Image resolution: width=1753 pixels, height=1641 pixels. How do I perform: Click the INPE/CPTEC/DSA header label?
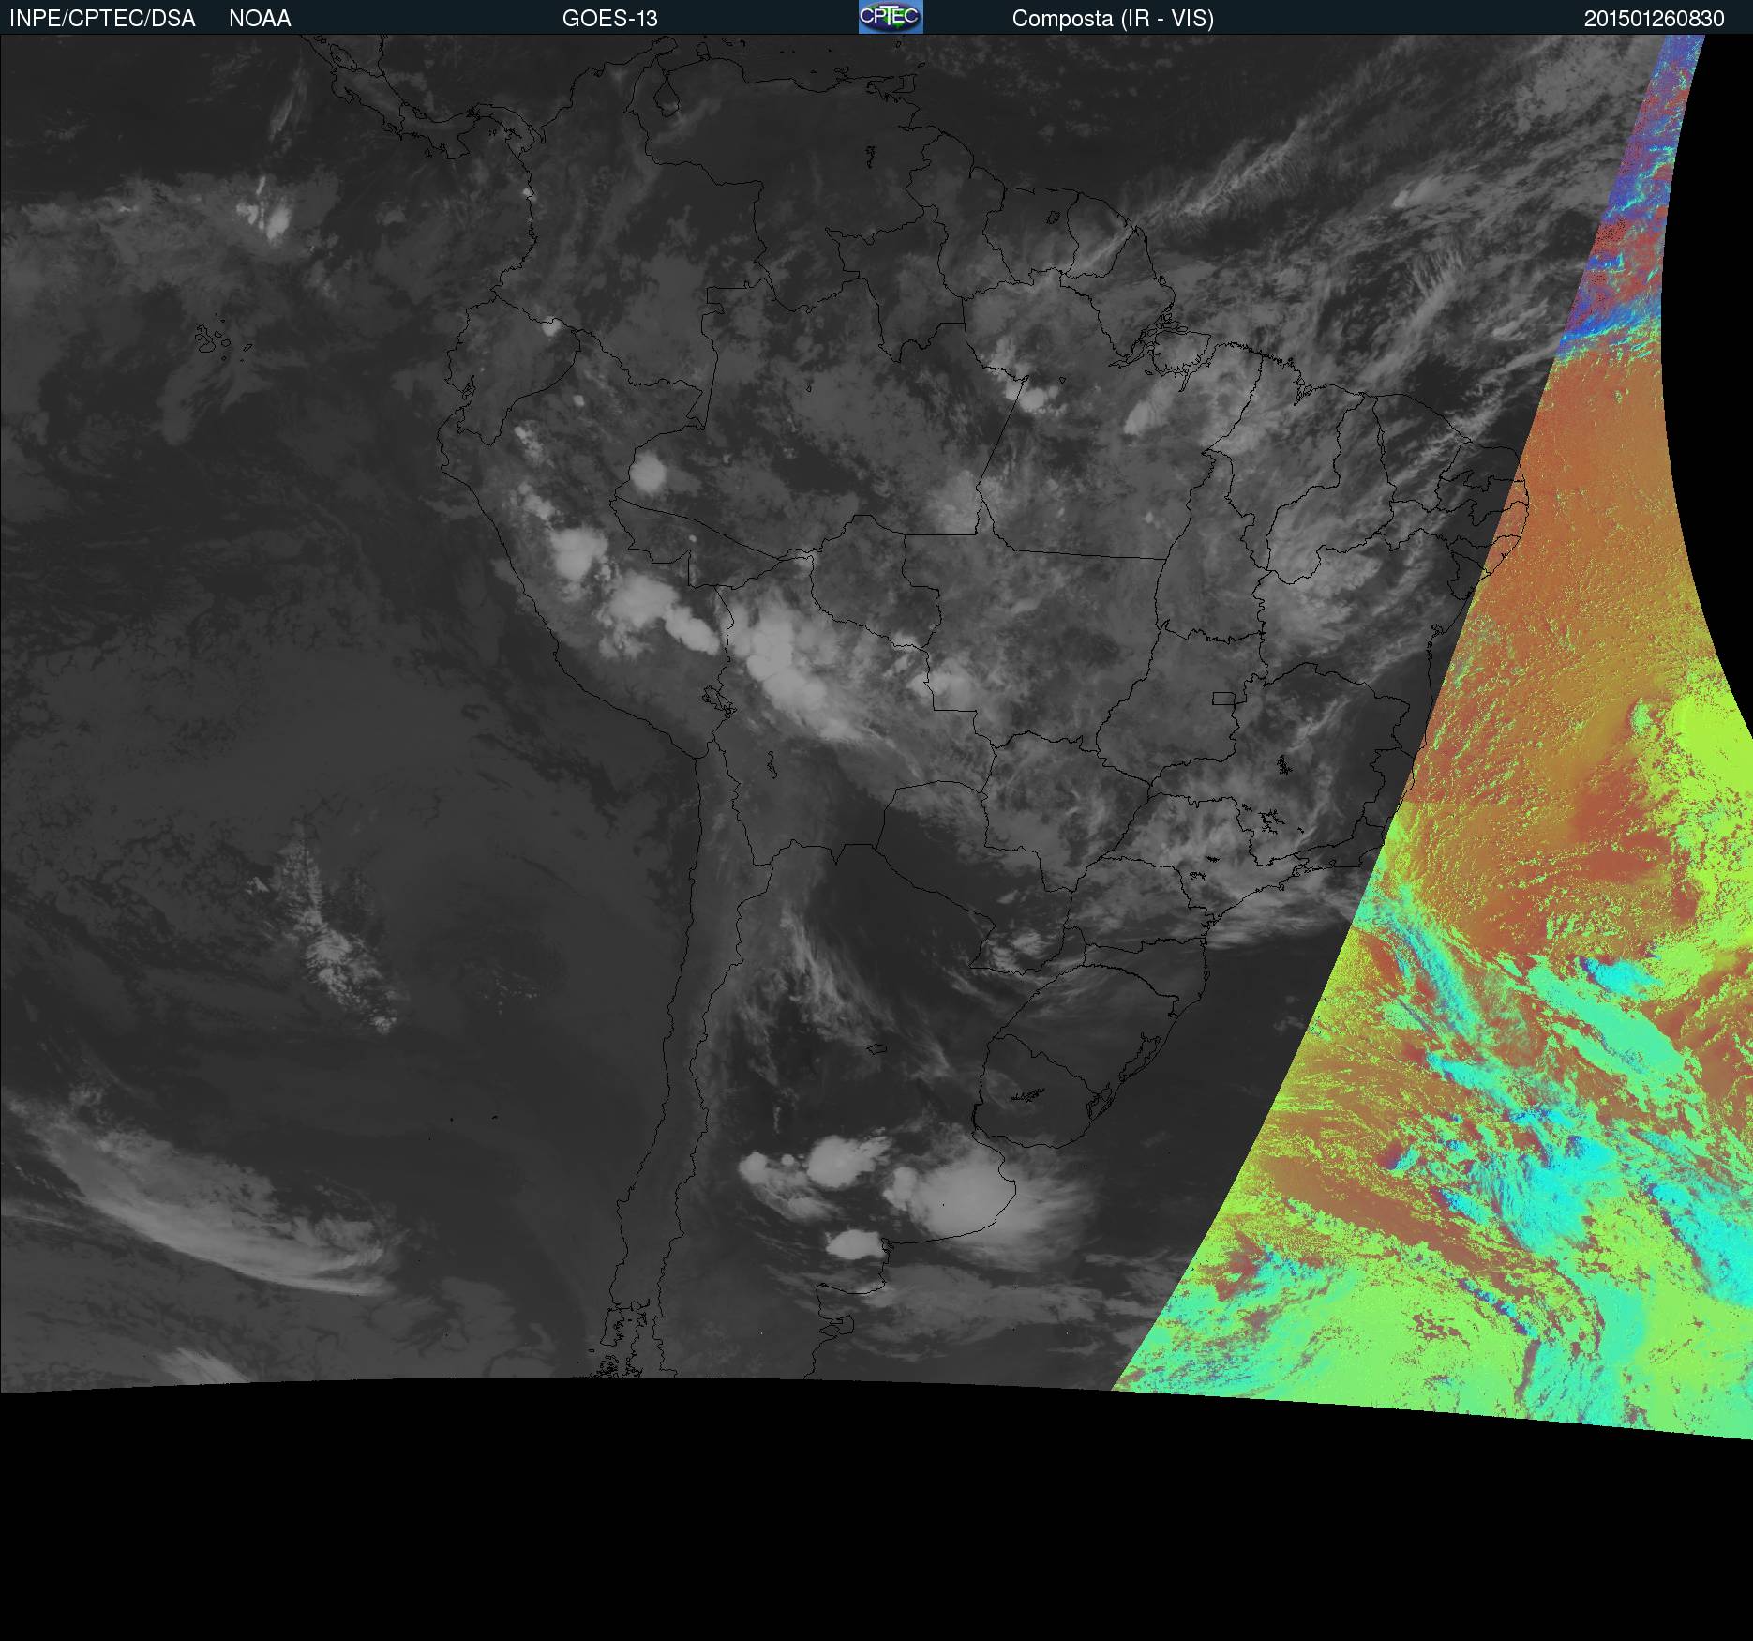pos(102,18)
